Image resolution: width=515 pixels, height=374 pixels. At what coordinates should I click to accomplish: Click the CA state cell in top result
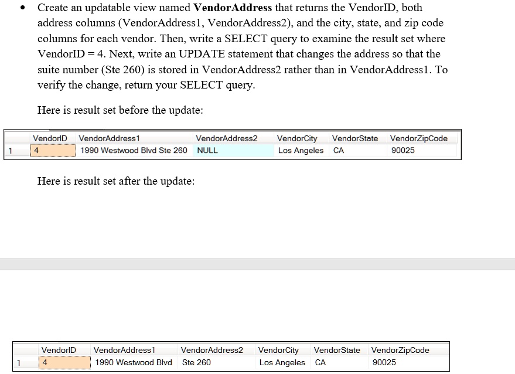[338, 150]
